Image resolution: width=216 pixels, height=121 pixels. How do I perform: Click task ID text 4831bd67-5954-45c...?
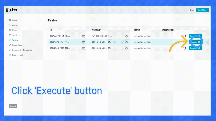click(x=59, y=36)
